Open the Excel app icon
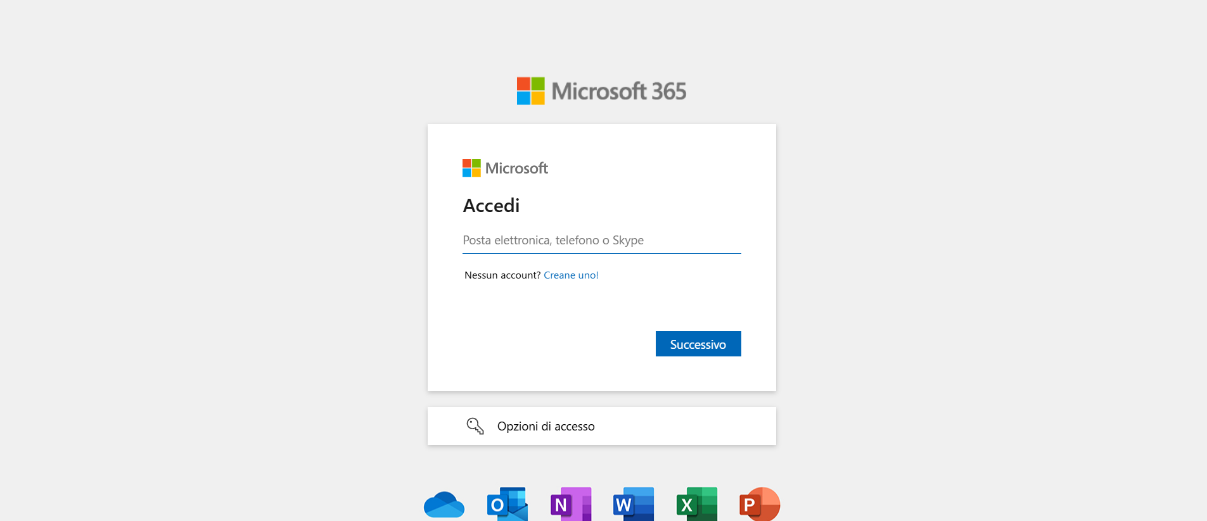This screenshot has height=521, width=1207. [x=696, y=504]
